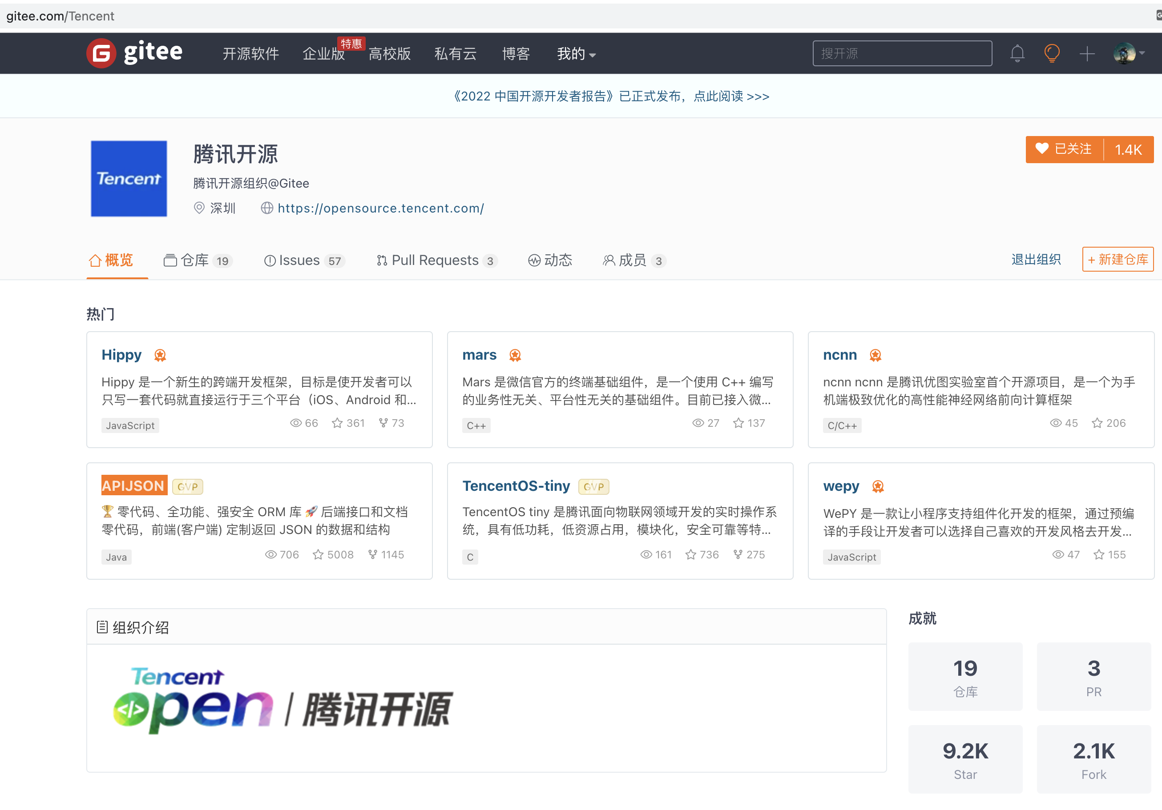Open the ncnn repository
The width and height of the screenshot is (1162, 810).
coord(840,355)
